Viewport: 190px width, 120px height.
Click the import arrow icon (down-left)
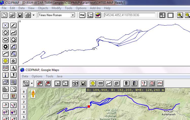click(40, 83)
